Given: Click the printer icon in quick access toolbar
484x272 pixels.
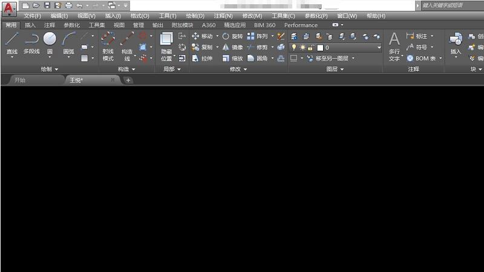Looking at the screenshot, I should click(68, 5).
